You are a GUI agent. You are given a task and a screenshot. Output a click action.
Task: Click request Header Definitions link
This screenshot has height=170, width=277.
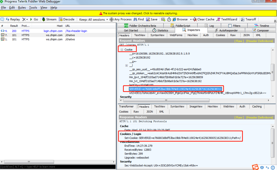(259, 41)
